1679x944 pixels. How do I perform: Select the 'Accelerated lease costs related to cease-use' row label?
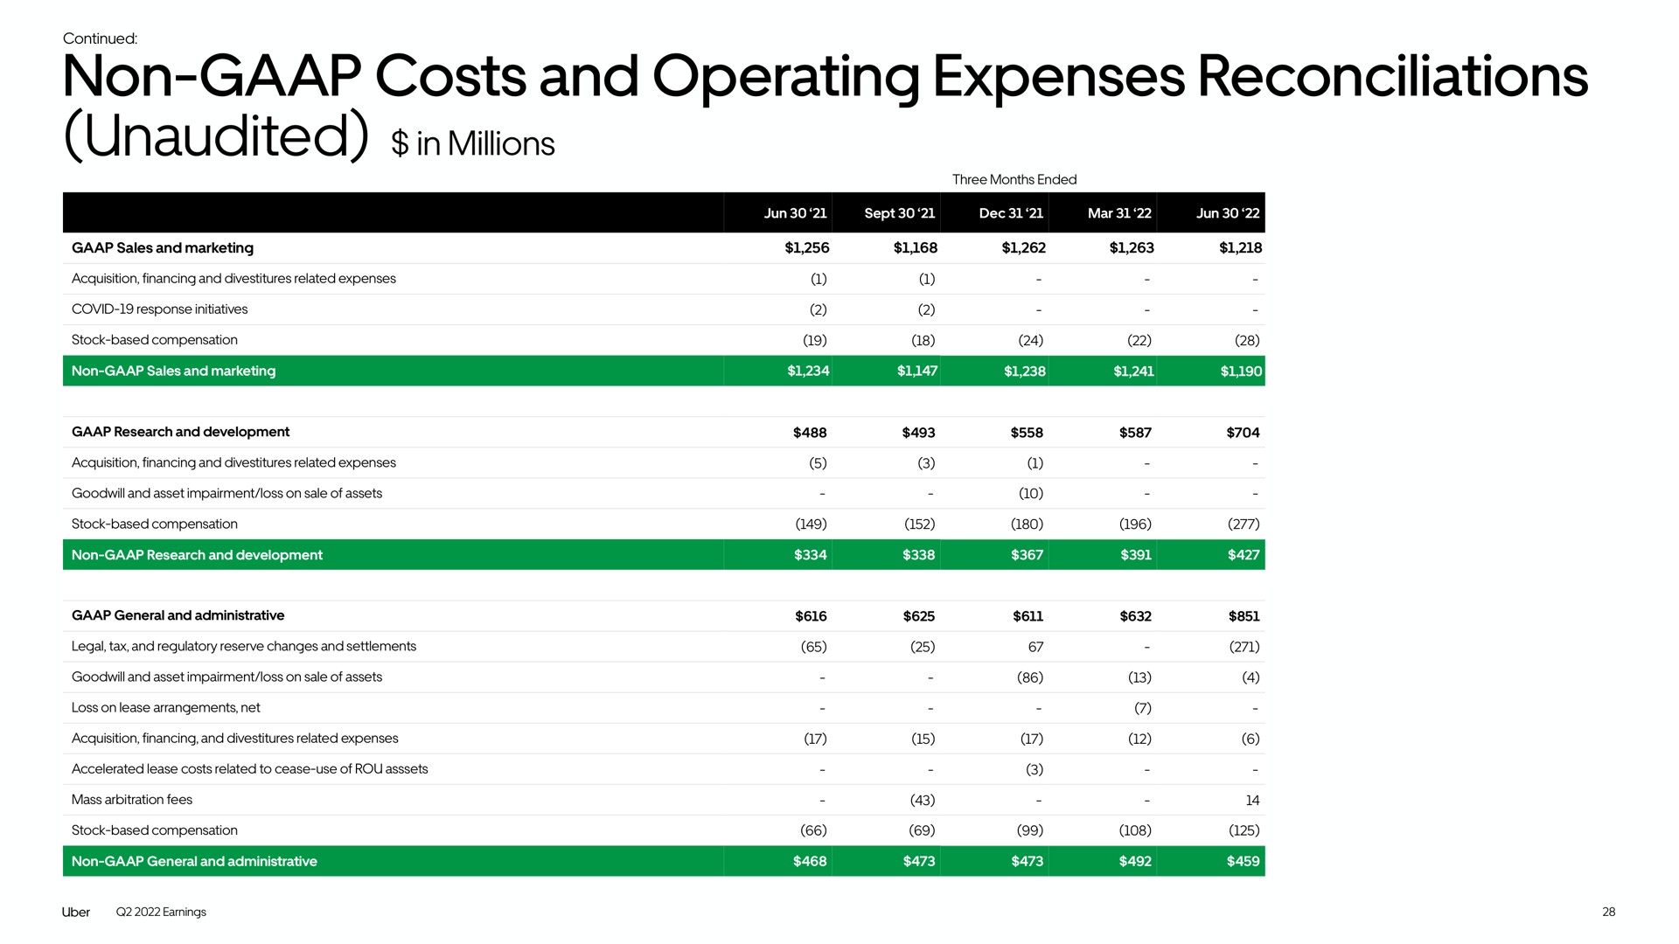pos(249,769)
